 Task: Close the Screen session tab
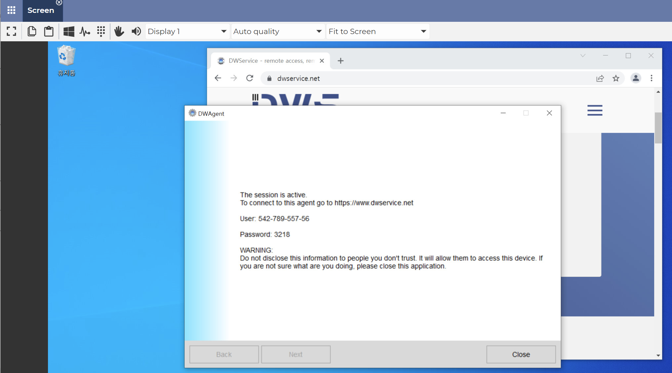coord(59,3)
